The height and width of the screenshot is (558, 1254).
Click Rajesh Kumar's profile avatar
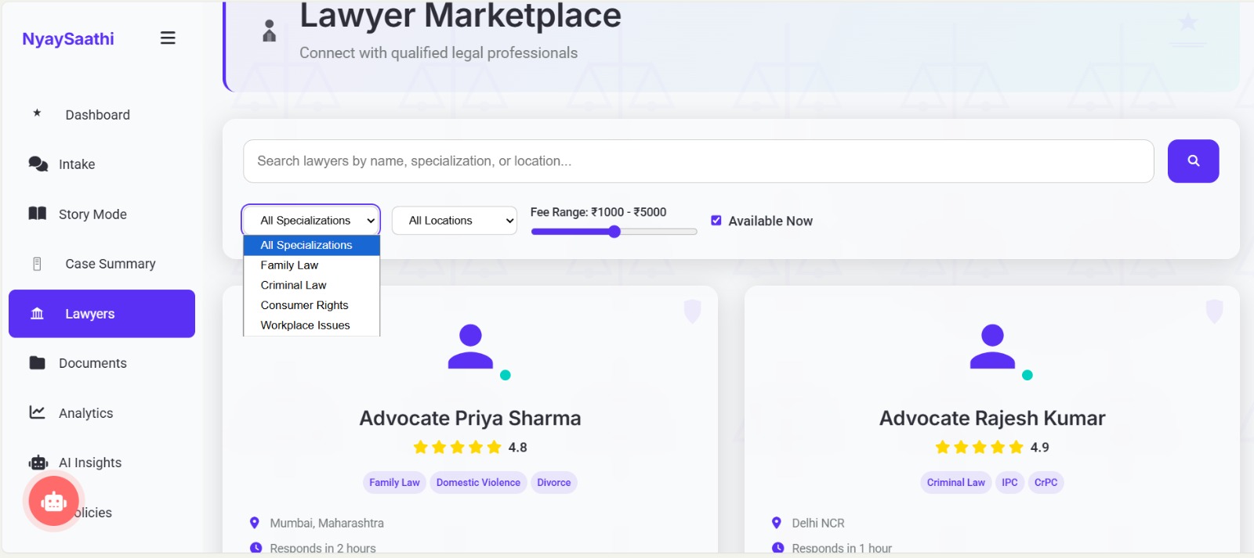pos(992,347)
